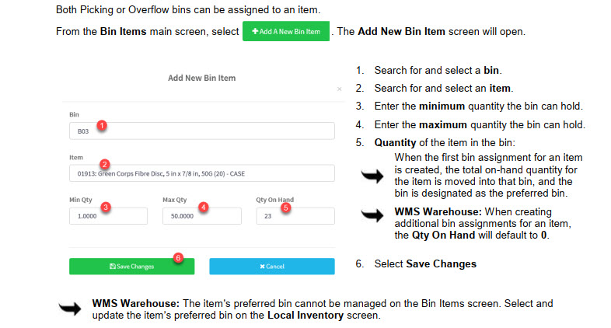
Task: Click the Bin input field containing B03
Action: tap(202, 131)
